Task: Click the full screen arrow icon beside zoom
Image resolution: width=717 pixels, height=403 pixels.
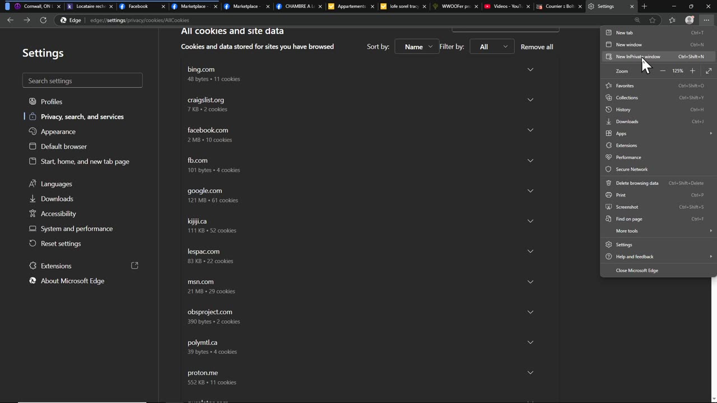Action: coord(709,71)
